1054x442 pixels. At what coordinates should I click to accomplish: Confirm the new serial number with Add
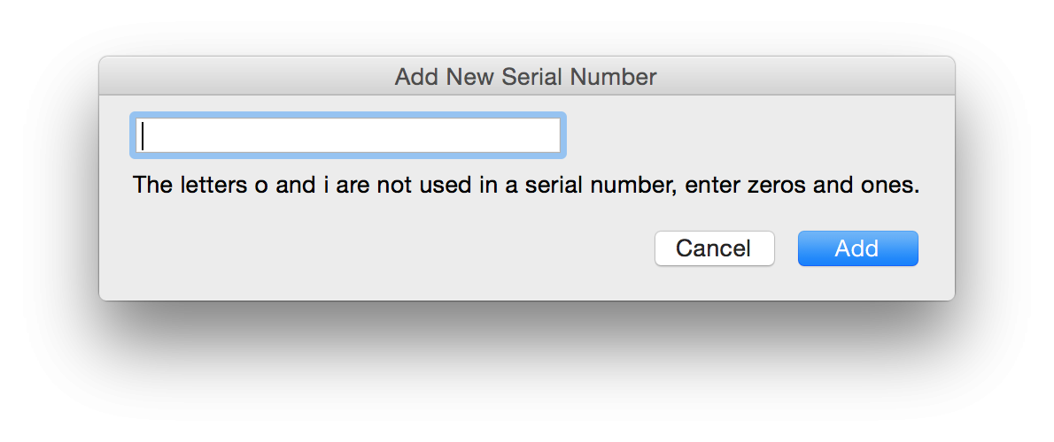[857, 248]
